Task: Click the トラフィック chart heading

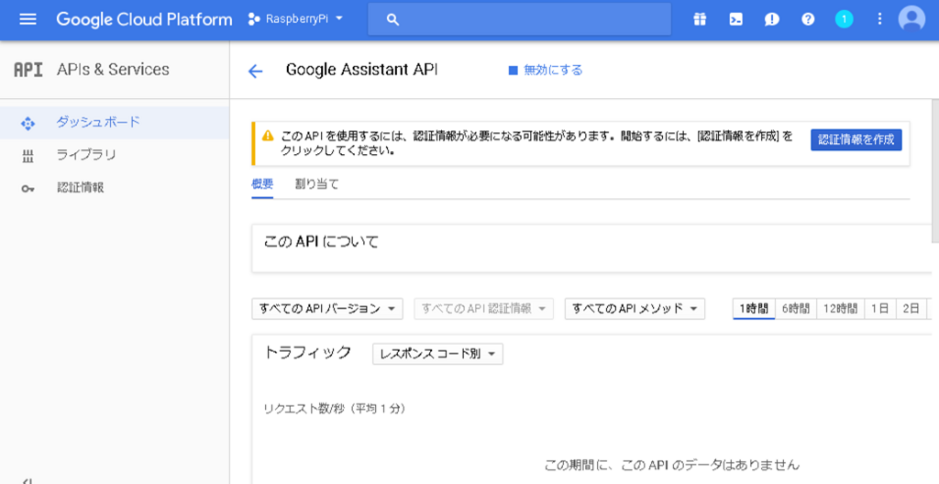Action: (307, 352)
